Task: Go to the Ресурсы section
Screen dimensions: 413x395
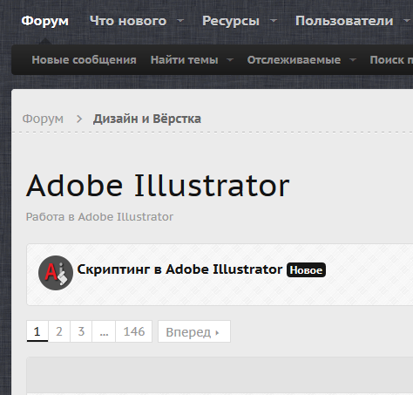Action: [x=231, y=21]
